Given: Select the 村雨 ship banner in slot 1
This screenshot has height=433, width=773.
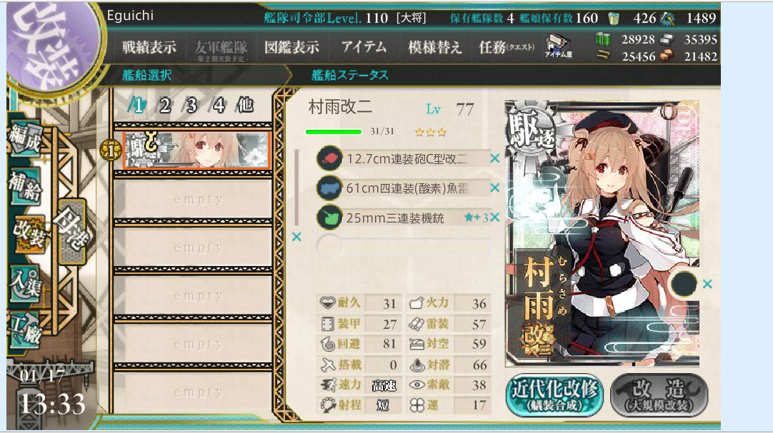Looking at the screenshot, I should pos(196,150).
